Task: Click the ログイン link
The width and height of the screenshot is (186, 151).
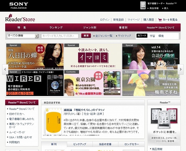Action: pyautogui.click(x=105, y=20)
